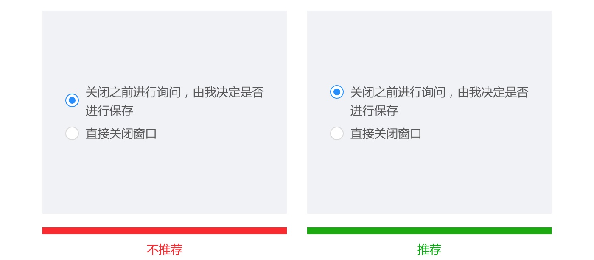
Task: Click the red 不推荐 indicator bar
Action: click(x=165, y=231)
